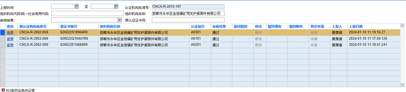Click 通过 result in the A0101 row

point(216,39)
